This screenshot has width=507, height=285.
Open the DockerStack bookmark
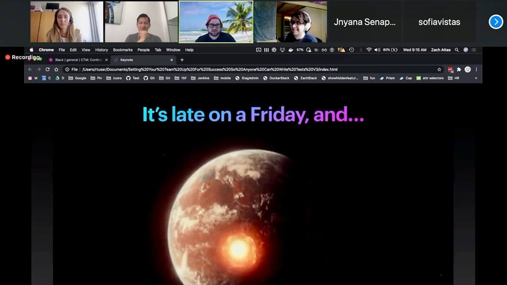[x=276, y=78]
